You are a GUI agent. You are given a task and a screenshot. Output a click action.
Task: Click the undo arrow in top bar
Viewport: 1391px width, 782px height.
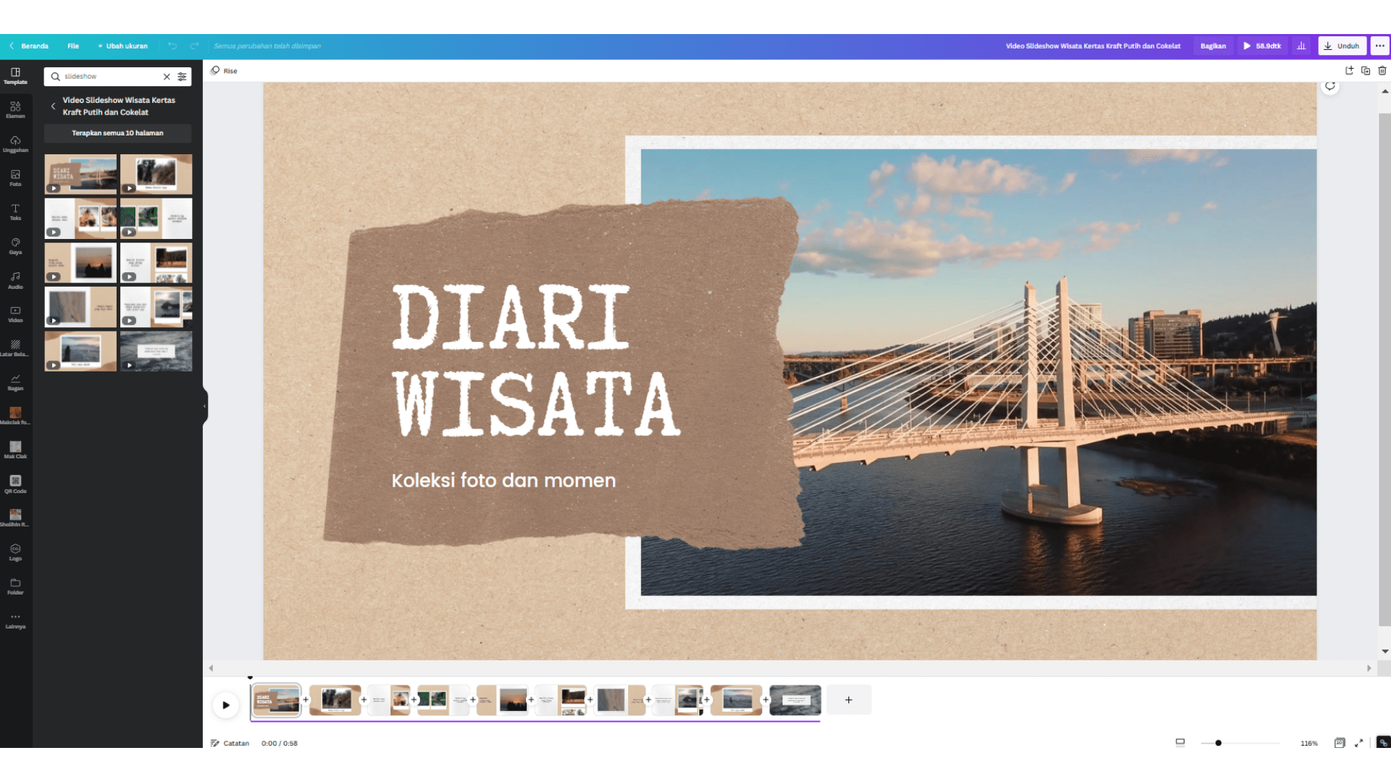point(172,46)
